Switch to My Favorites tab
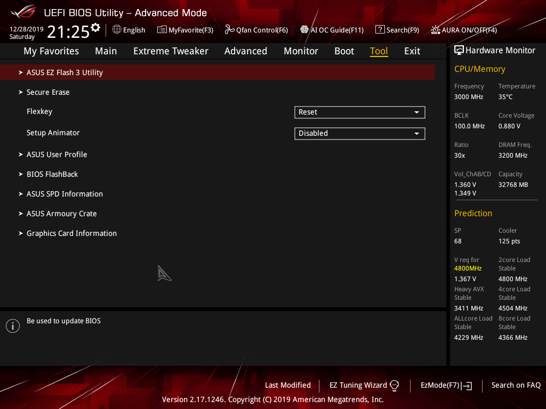This screenshot has width=546, height=409. click(x=51, y=51)
